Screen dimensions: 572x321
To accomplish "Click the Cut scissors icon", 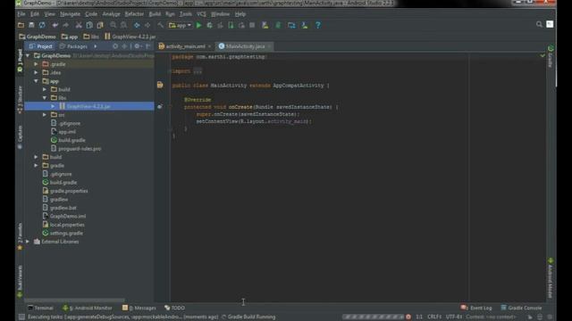I will click(x=79, y=25).
